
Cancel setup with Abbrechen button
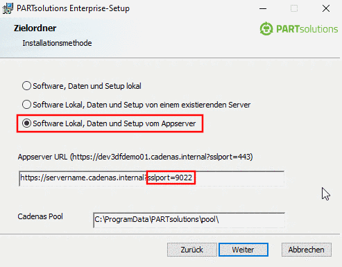tap(307, 250)
